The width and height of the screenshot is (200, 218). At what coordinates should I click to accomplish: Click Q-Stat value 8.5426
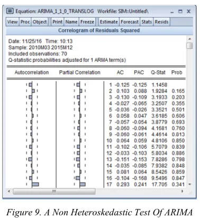point(159,172)
